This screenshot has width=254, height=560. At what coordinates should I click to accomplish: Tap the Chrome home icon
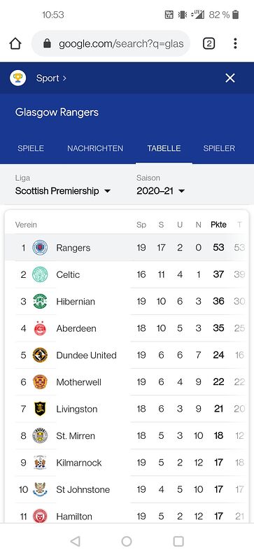pyautogui.click(x=15, y=43)
